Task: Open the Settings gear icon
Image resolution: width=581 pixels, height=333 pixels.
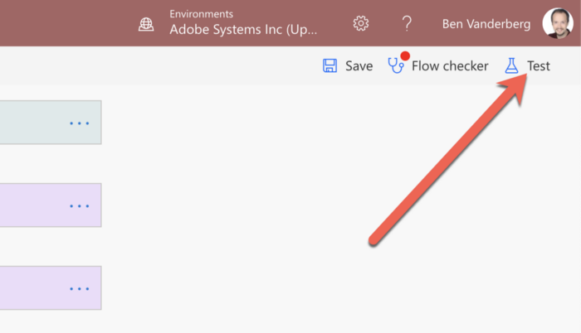Action: tap(360, 23)
